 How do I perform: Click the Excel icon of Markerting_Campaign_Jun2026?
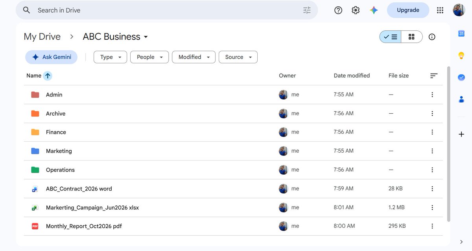click(x=35, y=207)
